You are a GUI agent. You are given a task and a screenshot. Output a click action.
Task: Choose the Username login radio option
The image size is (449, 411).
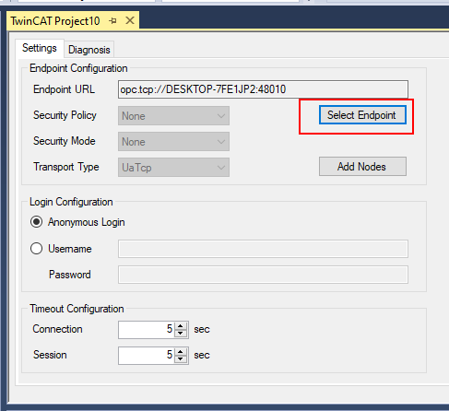click(36, 248)
